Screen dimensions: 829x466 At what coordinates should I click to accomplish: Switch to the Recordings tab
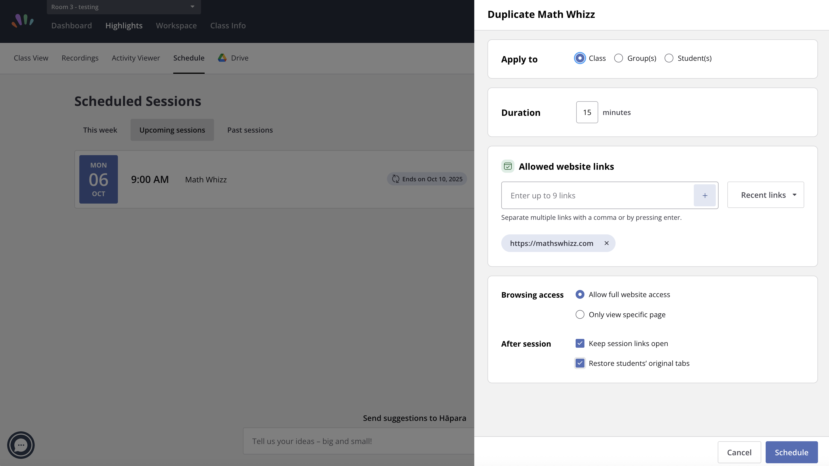[80, 58]
